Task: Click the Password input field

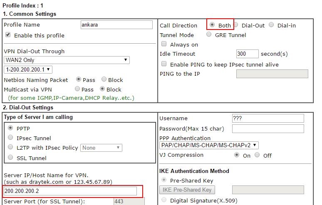Action: [x=268, y=128]
